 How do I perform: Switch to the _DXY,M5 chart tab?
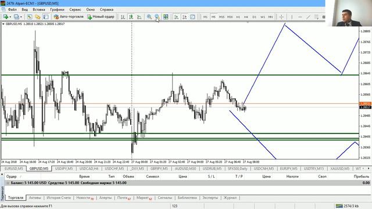[x=137, y=168]
